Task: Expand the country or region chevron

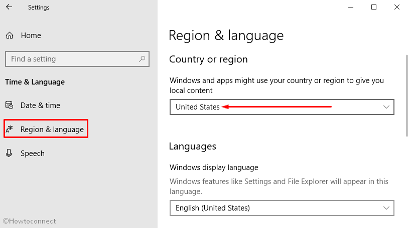Action: coord(386,107)
